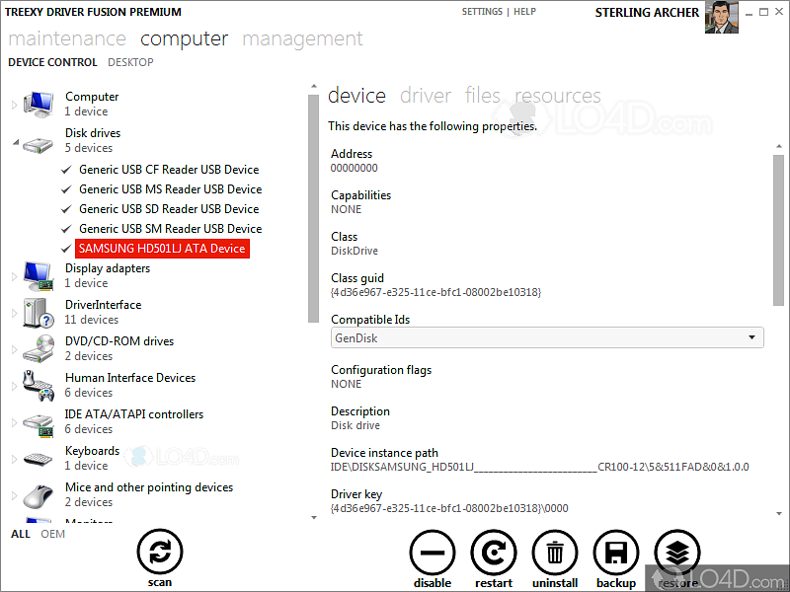Open the SETTINGS link
The width and height of the screenshot is (790, 592).
[482, 11]
